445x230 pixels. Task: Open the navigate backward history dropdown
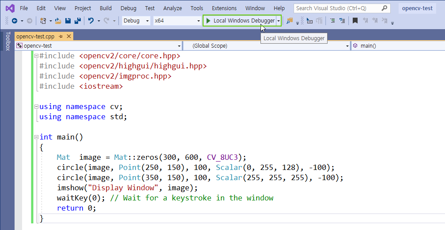pyautogui.click(x=22, y=21)
